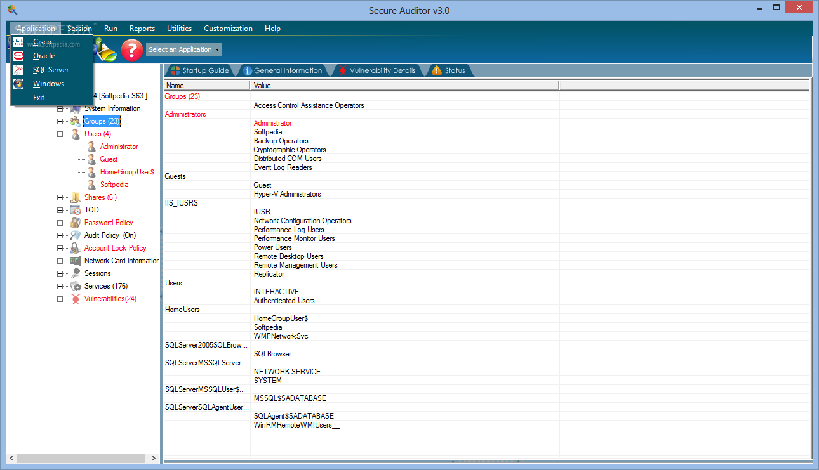Click the Remote Desktop Users value row
819x470 pixels.
289,256
